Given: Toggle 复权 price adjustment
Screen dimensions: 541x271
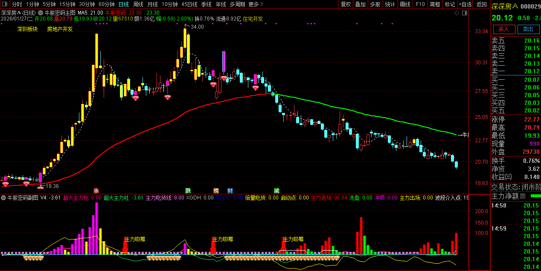Looking at the screenshot, I should point(346,4).
